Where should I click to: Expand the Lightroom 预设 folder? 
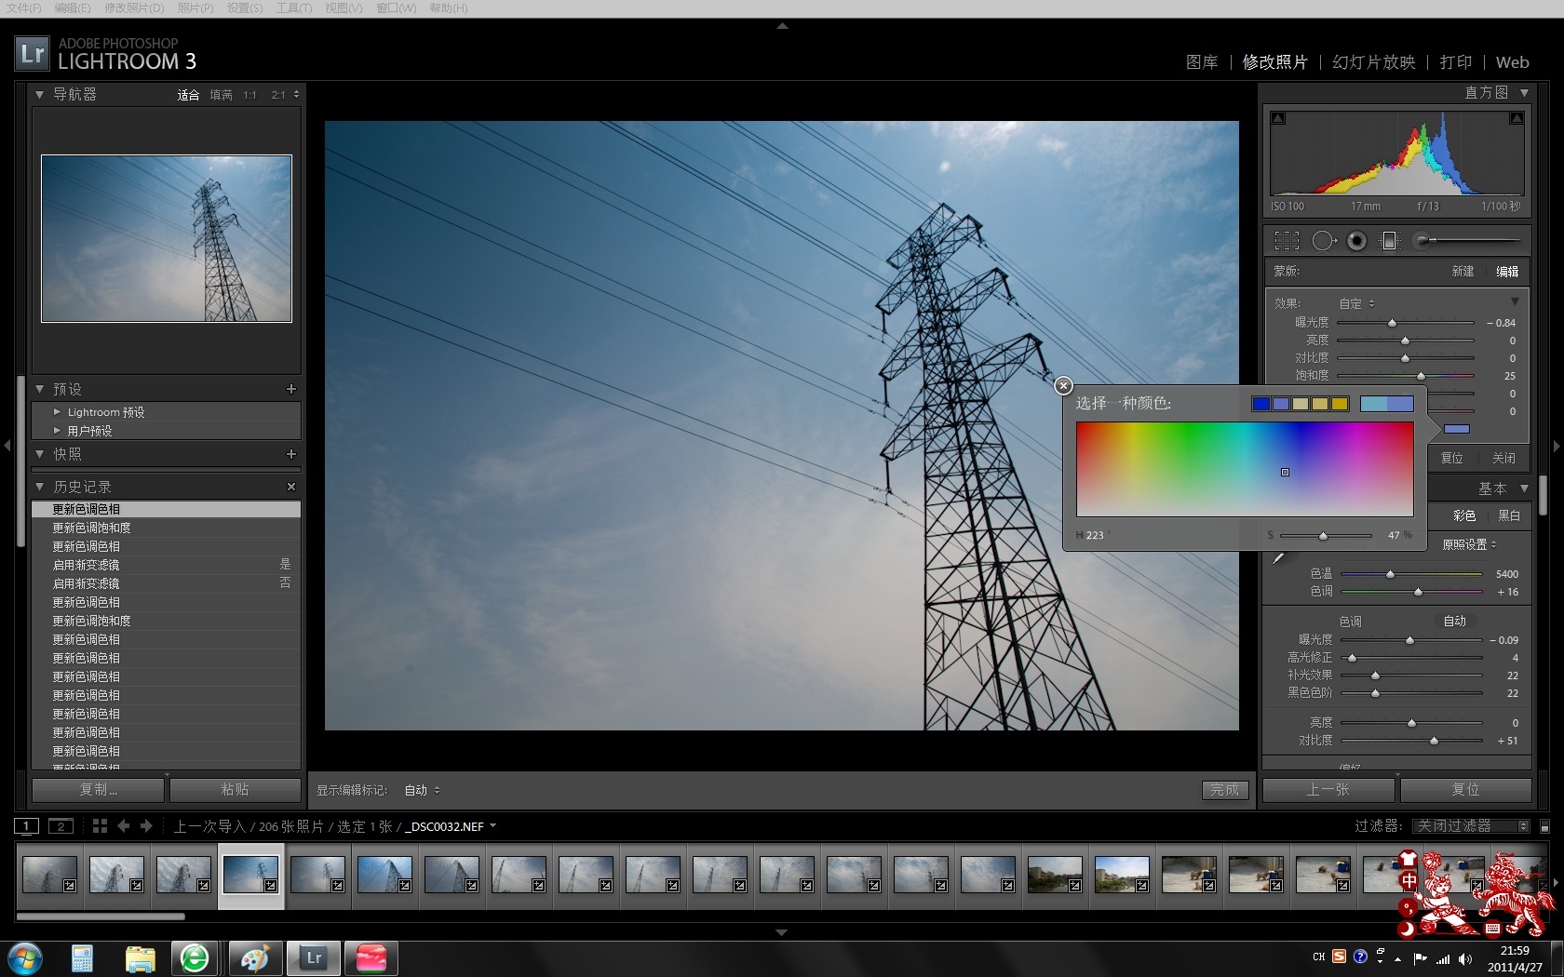click(x=57, y=412)
